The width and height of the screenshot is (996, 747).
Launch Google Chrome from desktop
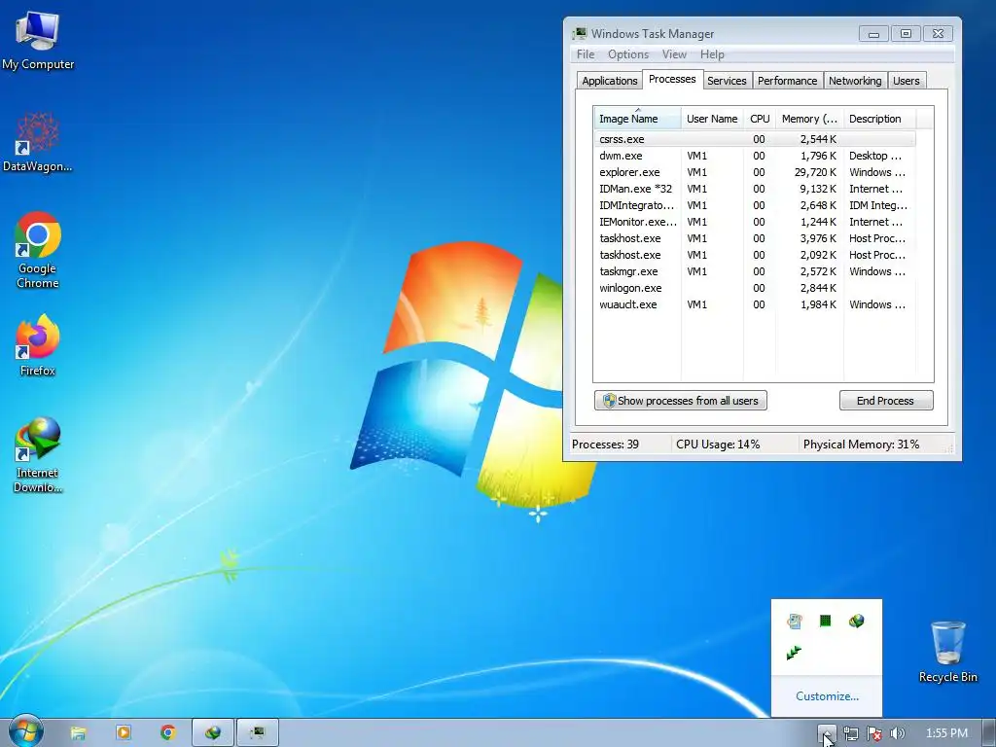coord(38,250)
